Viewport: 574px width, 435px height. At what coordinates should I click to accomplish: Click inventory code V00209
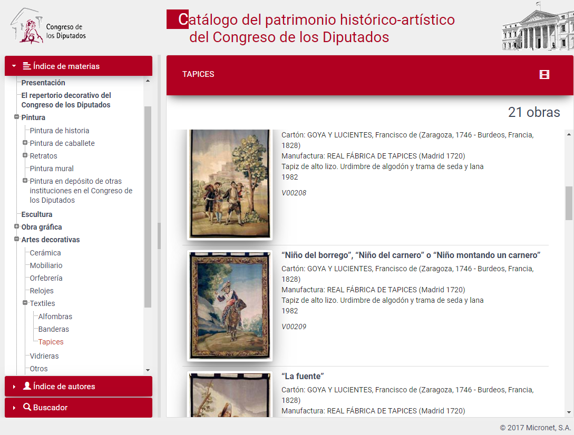[x=294, y=327]
